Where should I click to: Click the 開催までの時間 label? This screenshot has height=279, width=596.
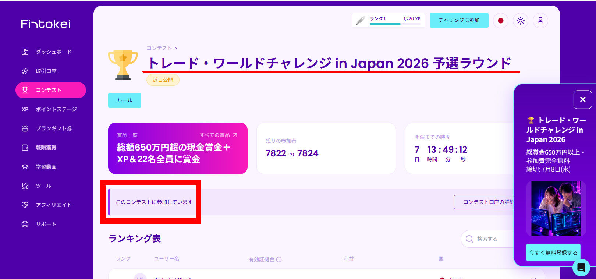coord(432,137)
